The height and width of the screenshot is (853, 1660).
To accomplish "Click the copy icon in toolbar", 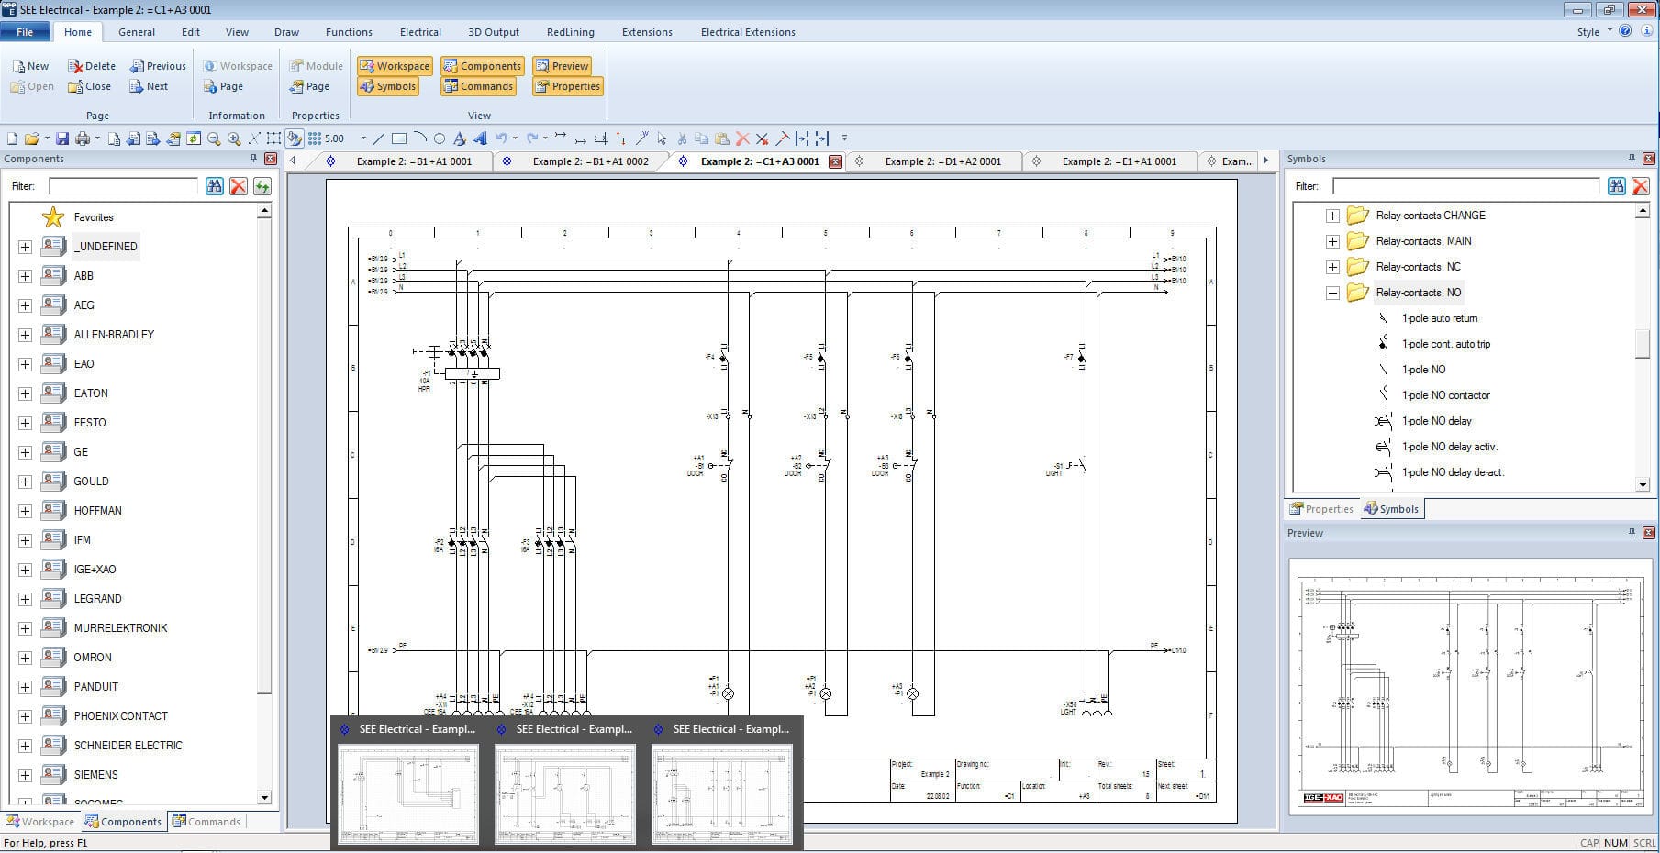I will click(x=702, y=138).
